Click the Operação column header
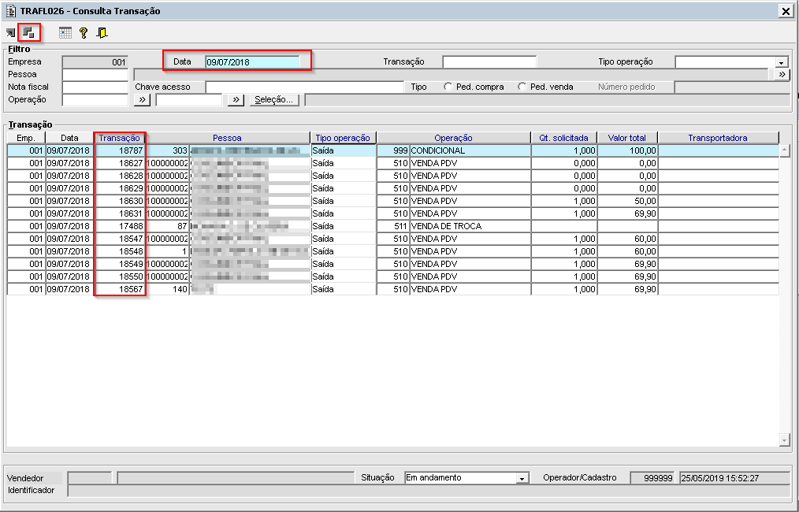The image size is (799, 512). click(454, 138)
